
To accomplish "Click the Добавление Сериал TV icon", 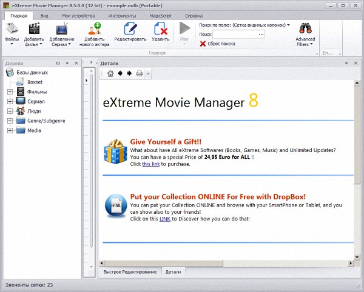I will coord(62,28).
